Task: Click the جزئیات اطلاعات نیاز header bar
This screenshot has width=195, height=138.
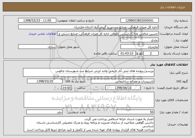Action: point(97,7)
